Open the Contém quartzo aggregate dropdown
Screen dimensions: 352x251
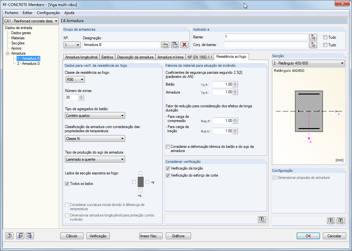pos(95,116)
